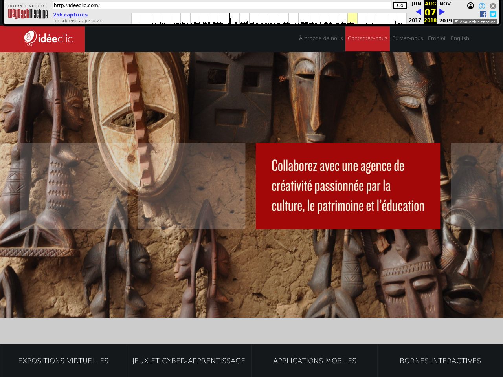Image resolution: width=503 pixels, height=377 pixels.
Task: Select 2017 in the capture timeline
Action: coord(415,20)
